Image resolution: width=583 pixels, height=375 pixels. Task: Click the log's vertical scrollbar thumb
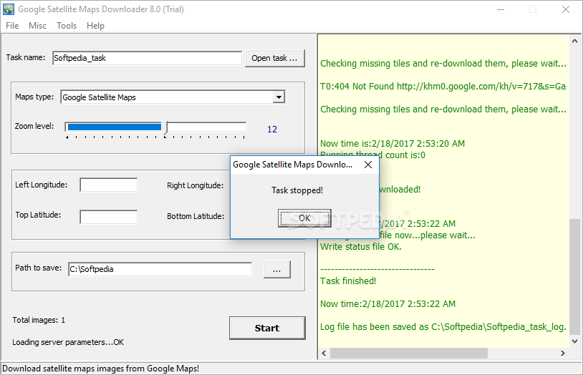coord(575,277)
